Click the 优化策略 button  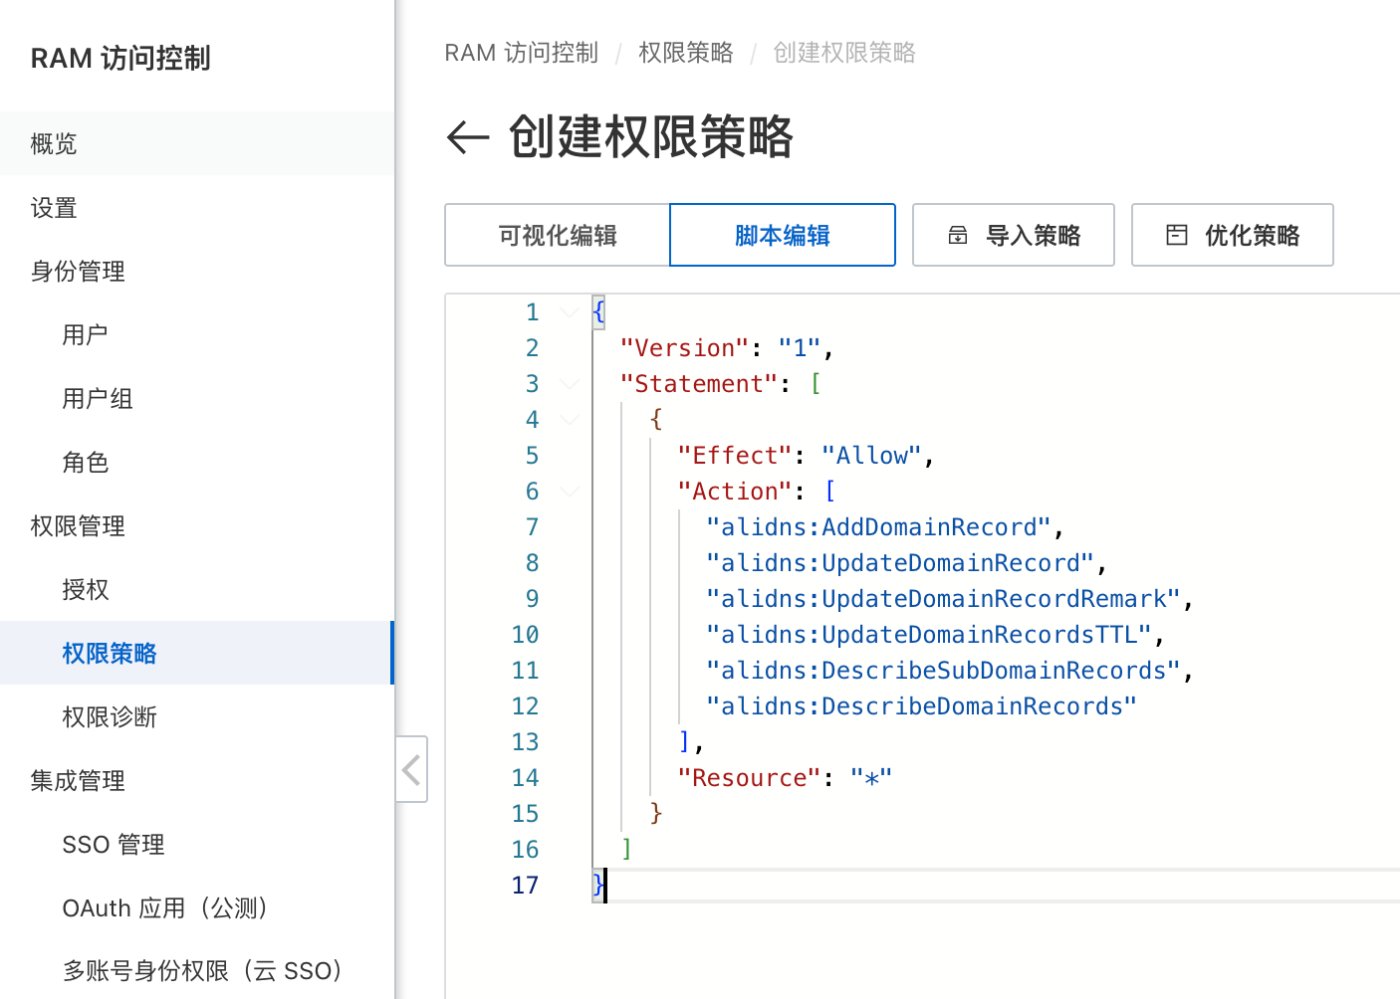[1233, 236]
